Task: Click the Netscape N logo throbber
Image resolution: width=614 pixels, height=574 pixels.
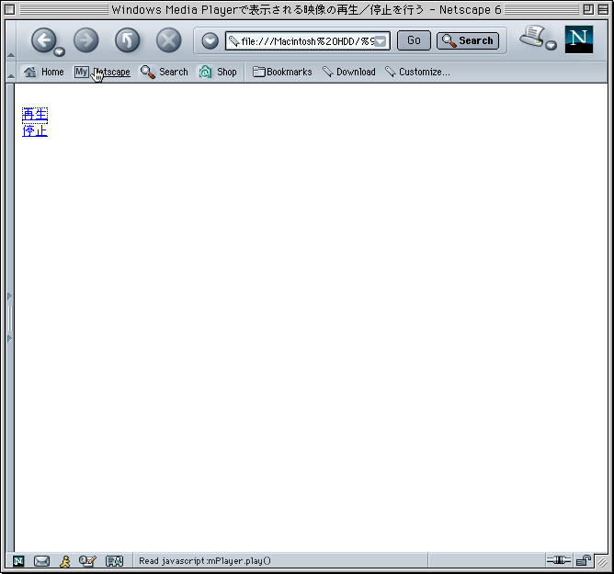Action: click(579, 39)
